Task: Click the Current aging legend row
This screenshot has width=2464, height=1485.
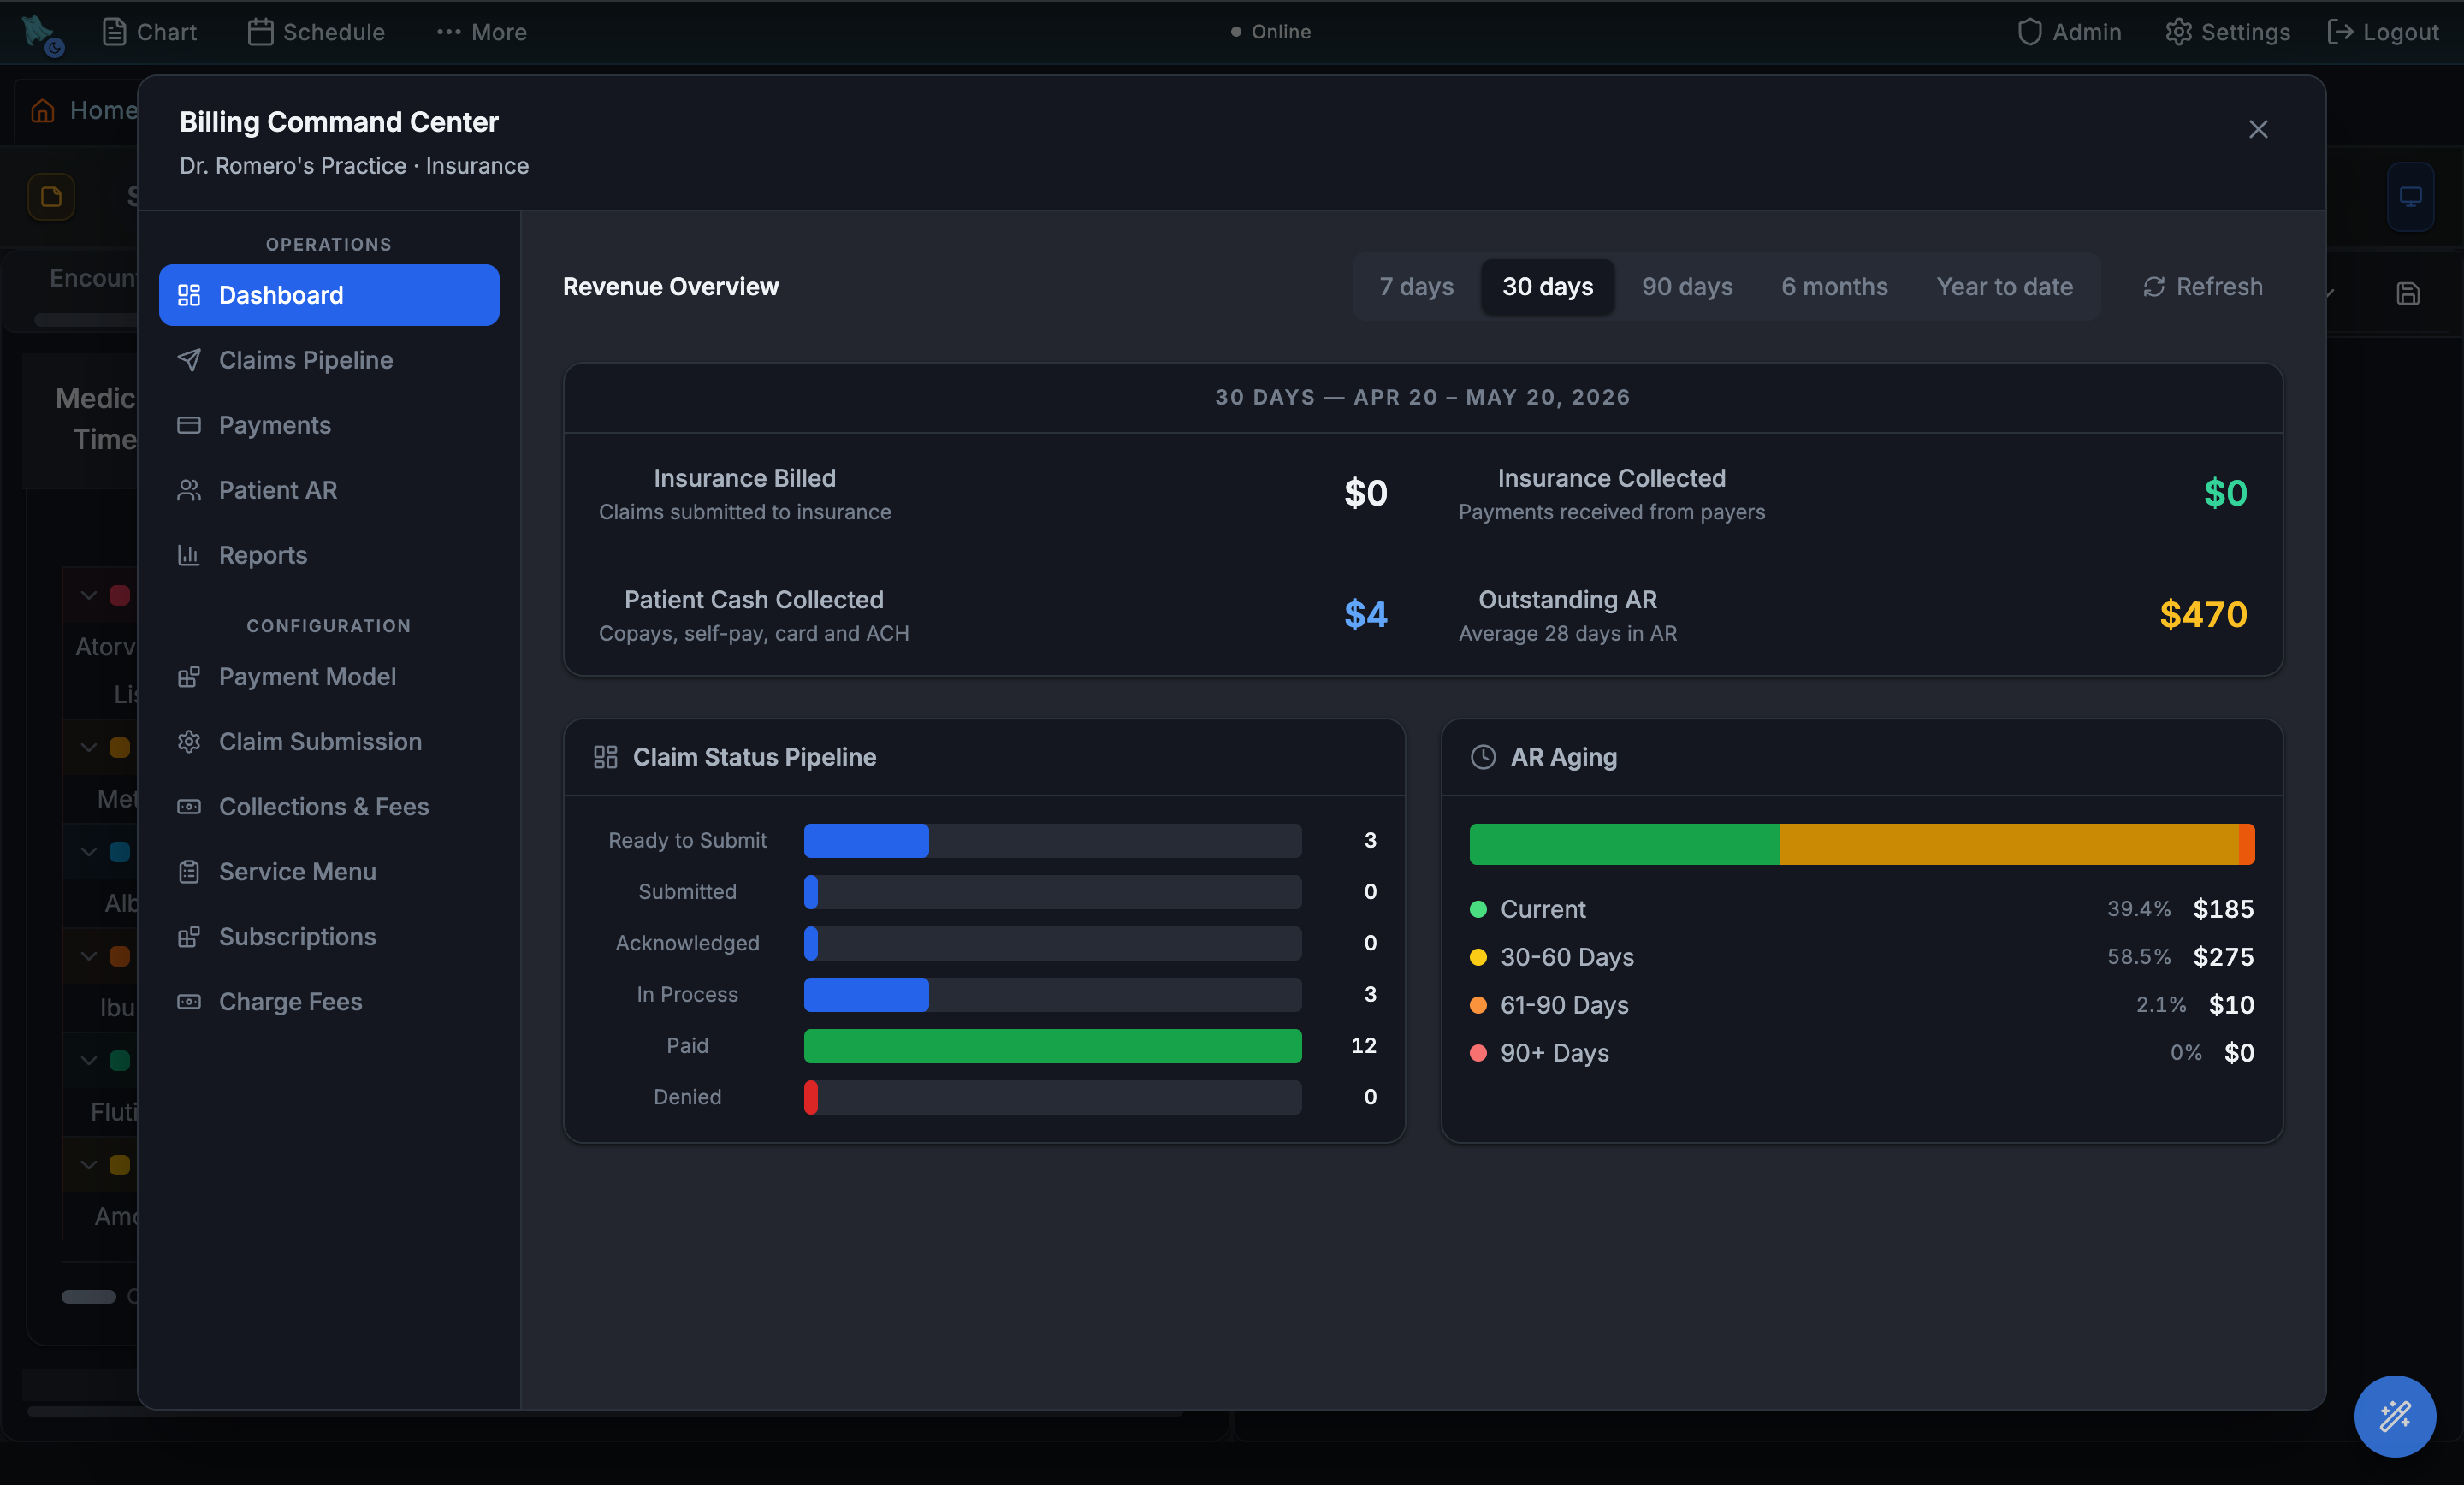Action: click(x=1862, y=909)
